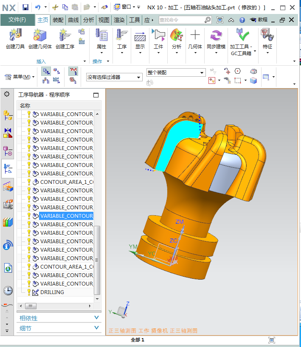Open the history clock sidebar panel
This screenshot has height=347, width=301.
[8, 290]
